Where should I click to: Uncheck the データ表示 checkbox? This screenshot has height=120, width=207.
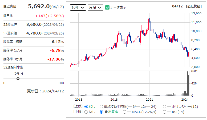point(107,7)
